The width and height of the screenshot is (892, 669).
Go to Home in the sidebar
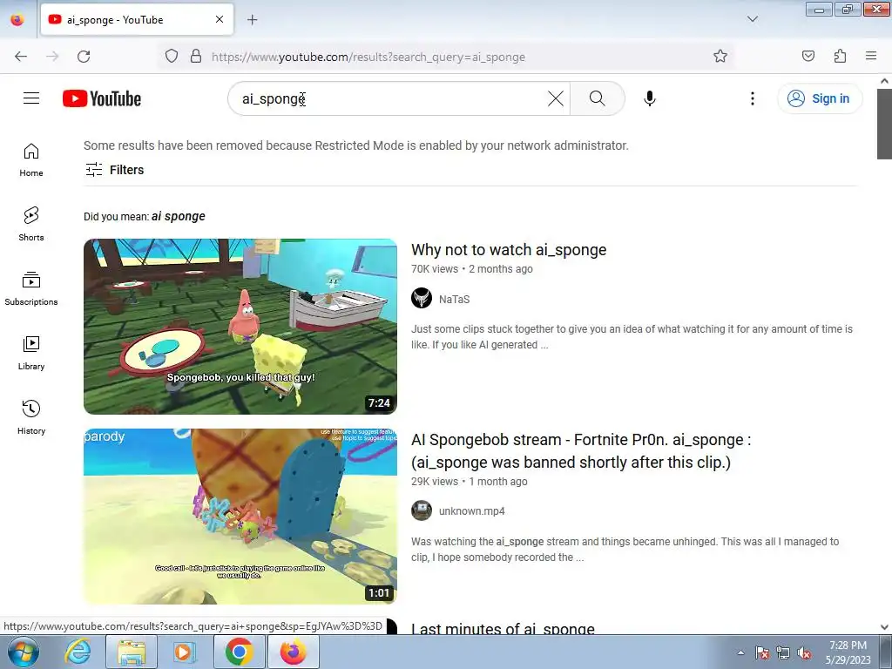coord(31,160)
